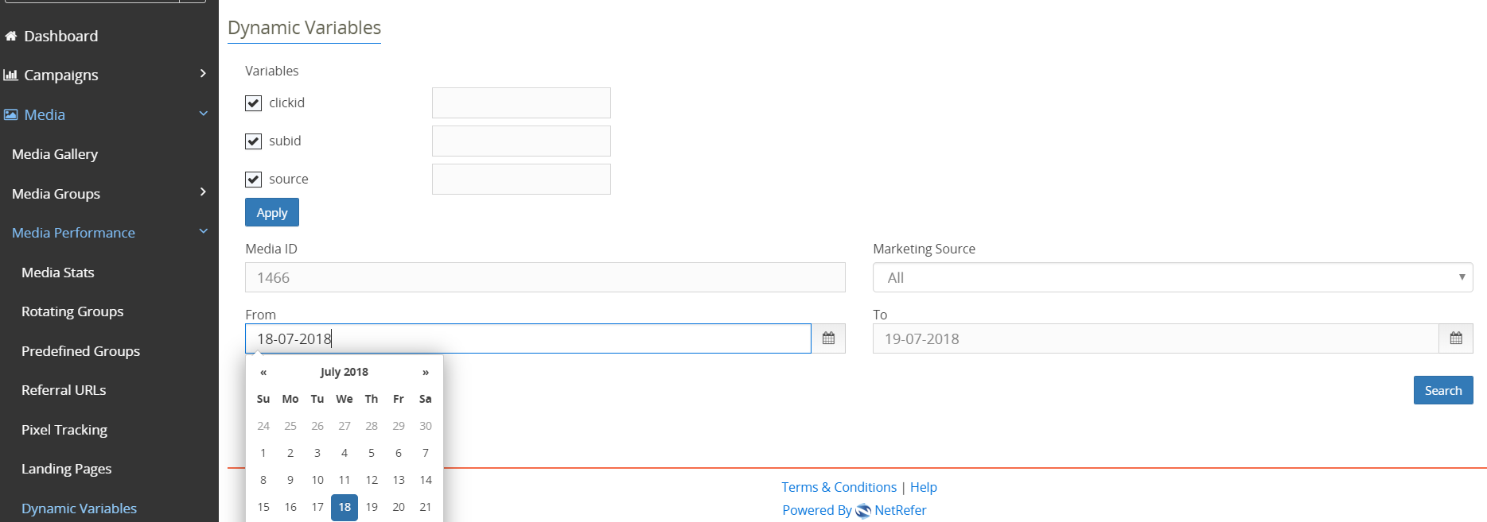Uncheck the subid variable checkbox
The image size is (1487, 522).
point(254,141)
